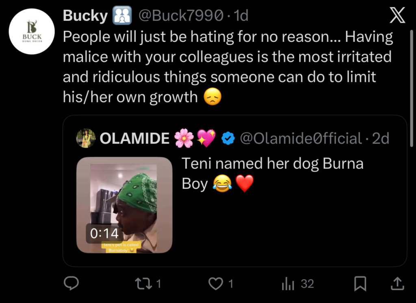Click the blue verified badge beside OLAMIDE

pos(228,139)
